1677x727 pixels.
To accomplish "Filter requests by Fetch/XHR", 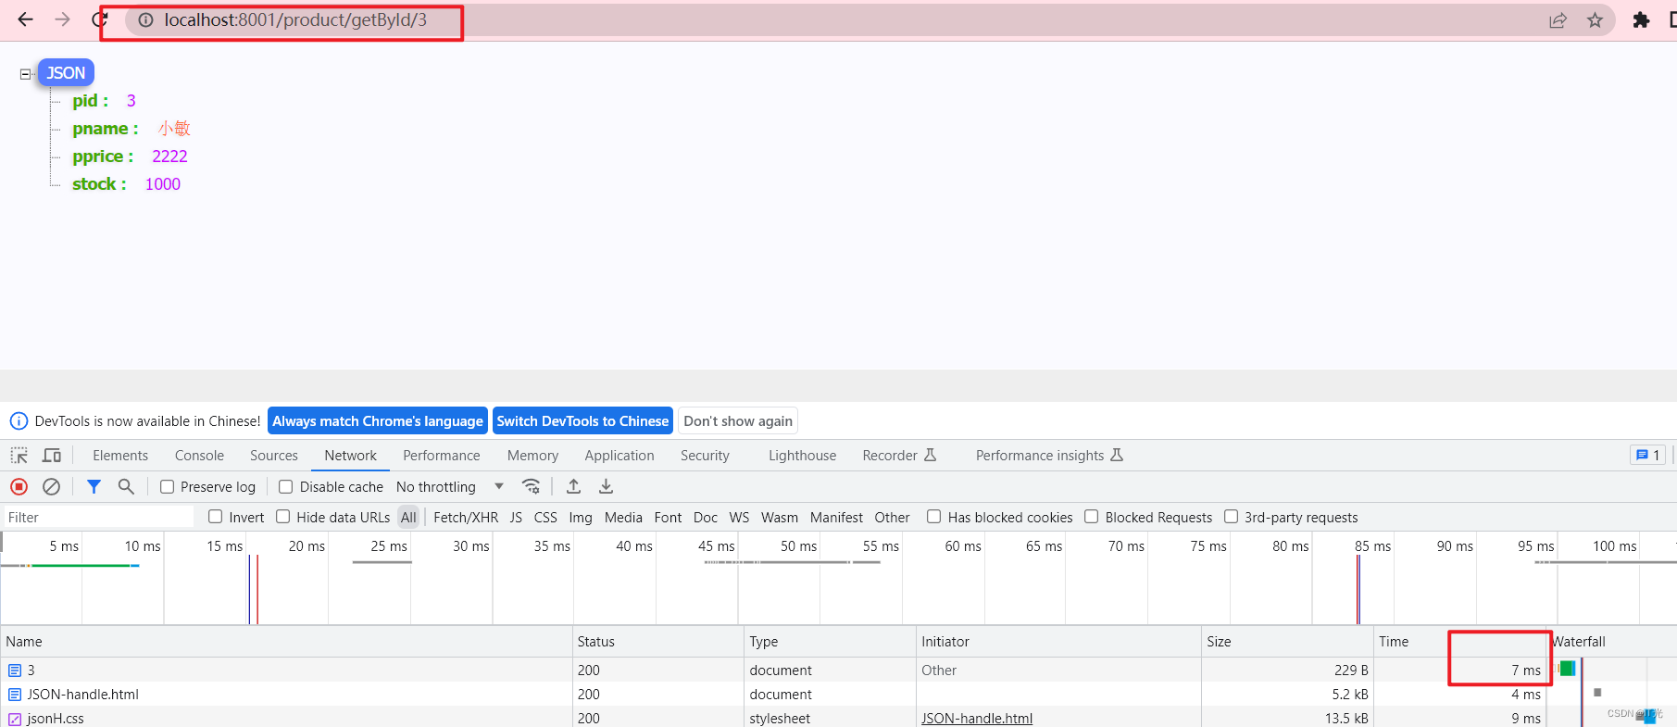I will [466, 518].
